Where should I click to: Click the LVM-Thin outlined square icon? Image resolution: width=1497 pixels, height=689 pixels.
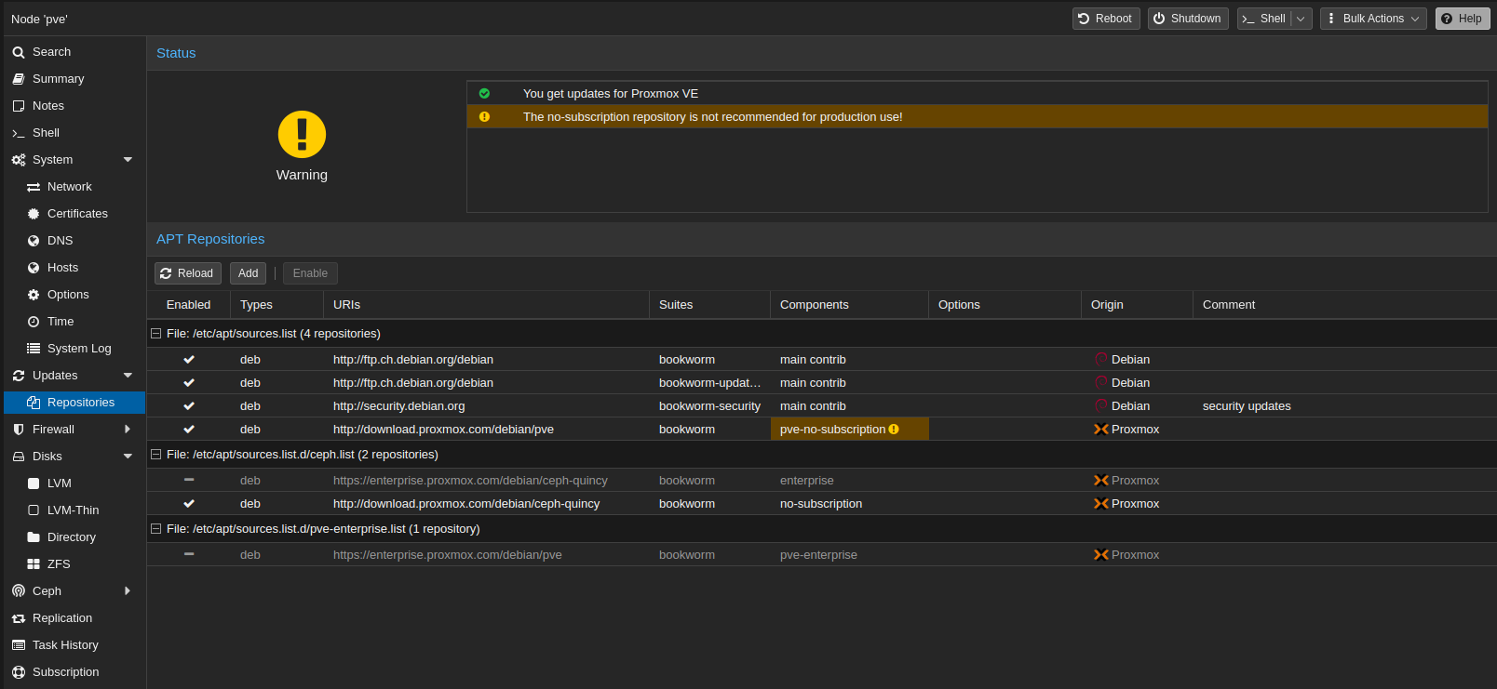coord(34,510)
